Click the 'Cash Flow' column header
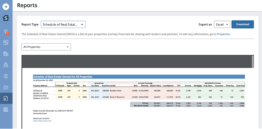Screen dimensions: 262x129 pos(240,86)
